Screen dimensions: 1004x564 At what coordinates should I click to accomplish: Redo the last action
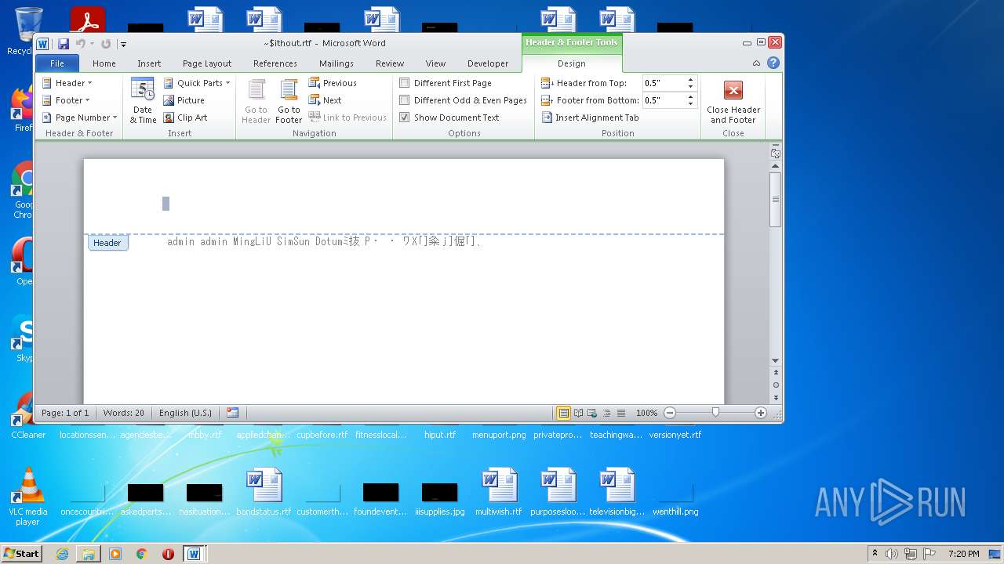[x=106, y=44]
